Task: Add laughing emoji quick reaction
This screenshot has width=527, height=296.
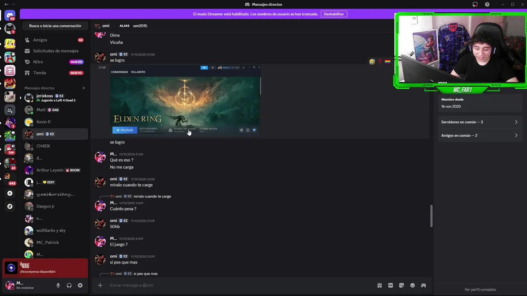Action: (x=372, y=62)
